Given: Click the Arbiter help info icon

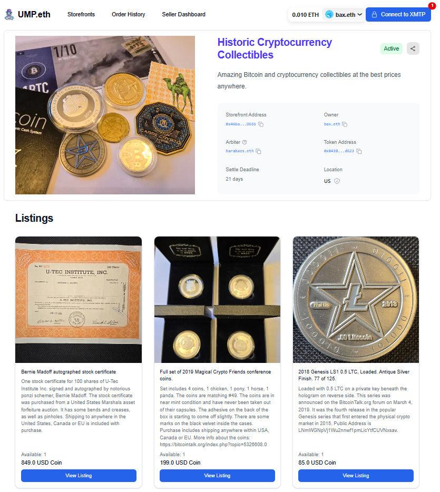Looking at the screenshot, I should (245, 142).
